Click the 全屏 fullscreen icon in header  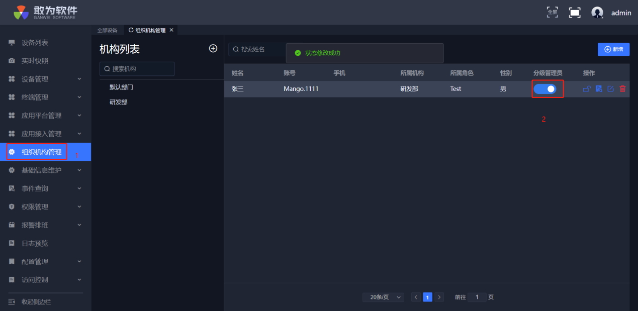552,12
